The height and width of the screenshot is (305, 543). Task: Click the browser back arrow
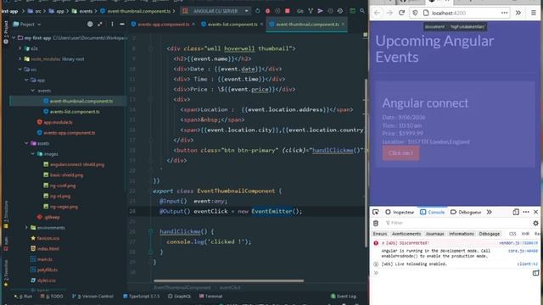[377, 13]
